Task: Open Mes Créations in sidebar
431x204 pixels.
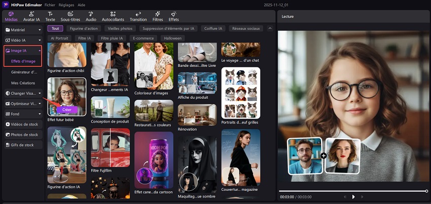Action: 24,83
